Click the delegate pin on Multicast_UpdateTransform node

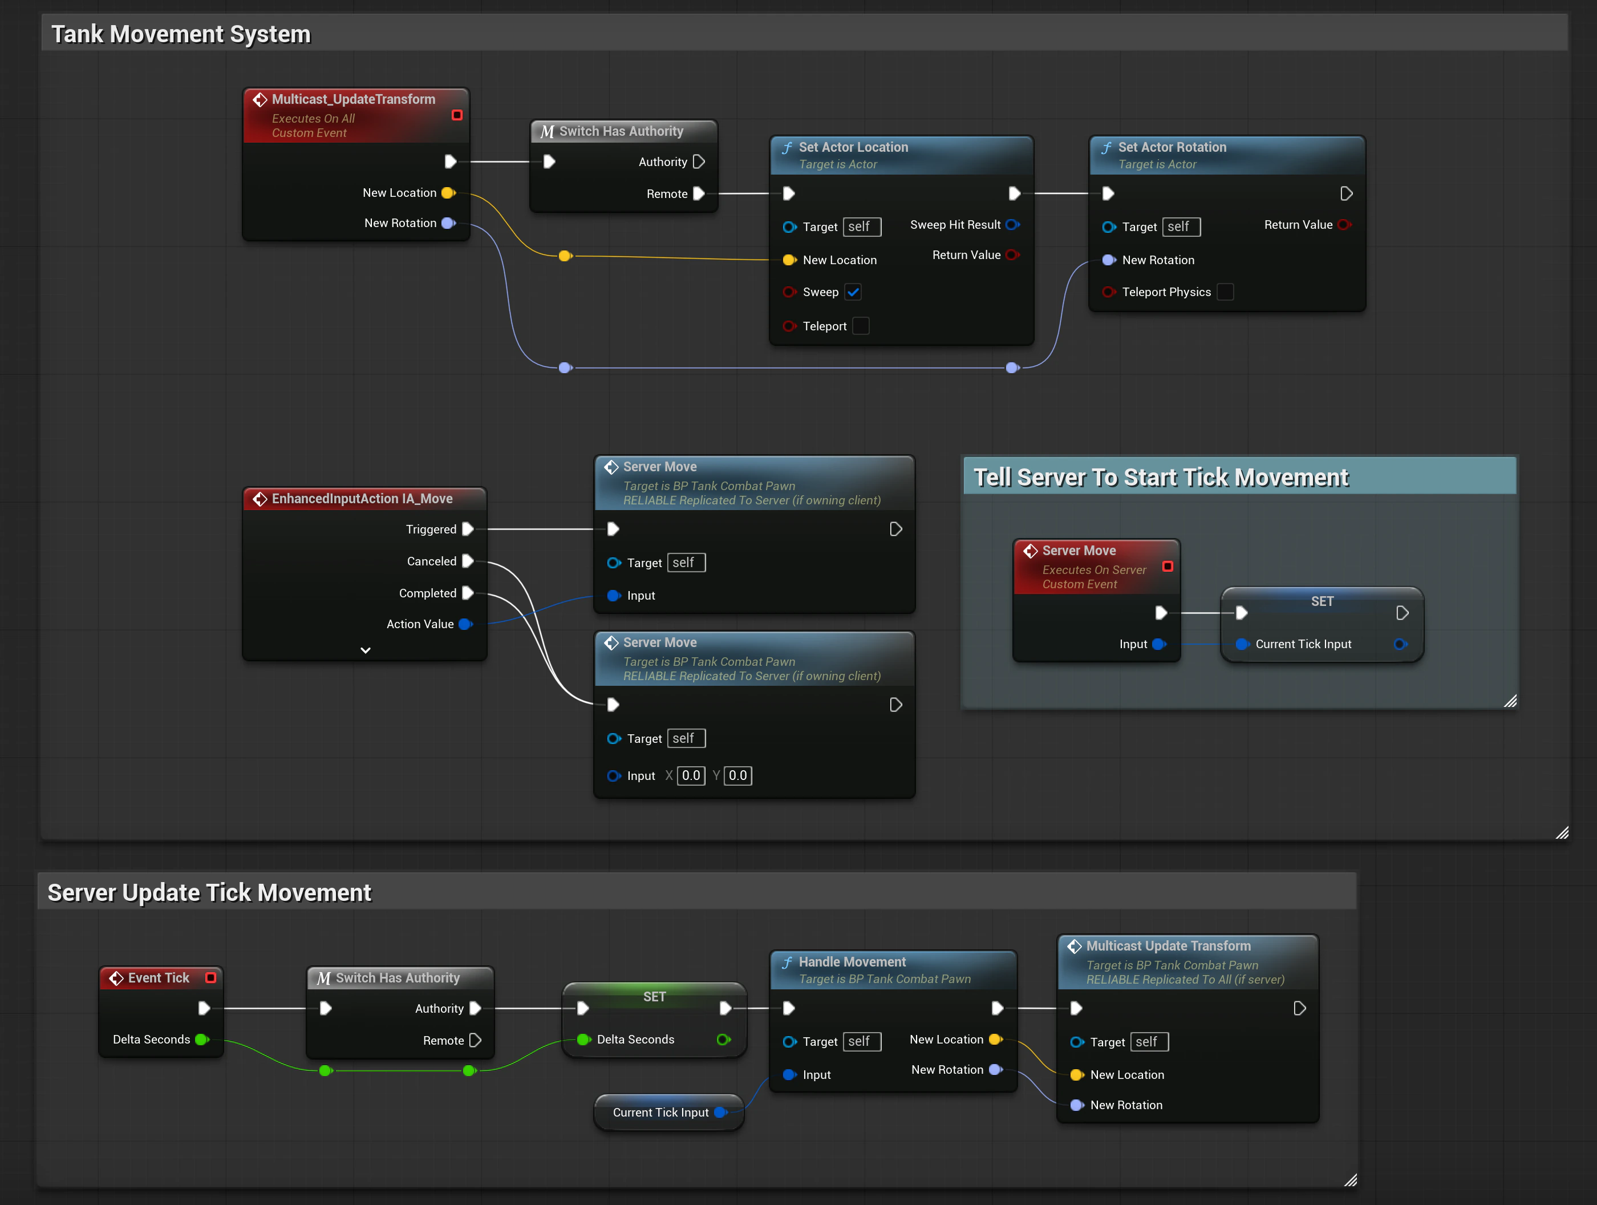[x=456, y=115]
